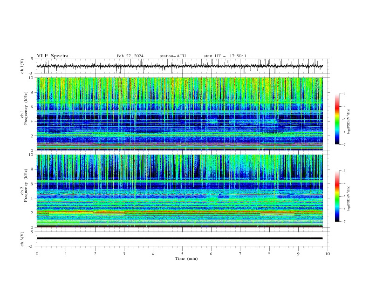Screen dimensions: 369x285
Task: Click the ch.3 flat black voltage trace
Action: click(179, 238)
